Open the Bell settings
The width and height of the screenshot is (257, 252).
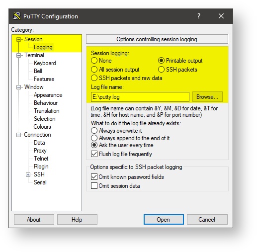(38, 71)
